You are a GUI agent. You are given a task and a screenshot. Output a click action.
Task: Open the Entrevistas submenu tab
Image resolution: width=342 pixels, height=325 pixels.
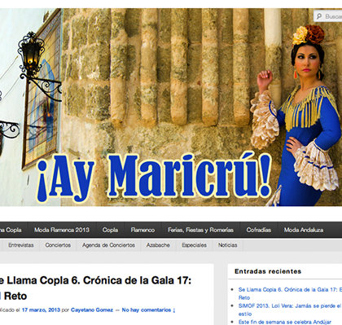21,245
